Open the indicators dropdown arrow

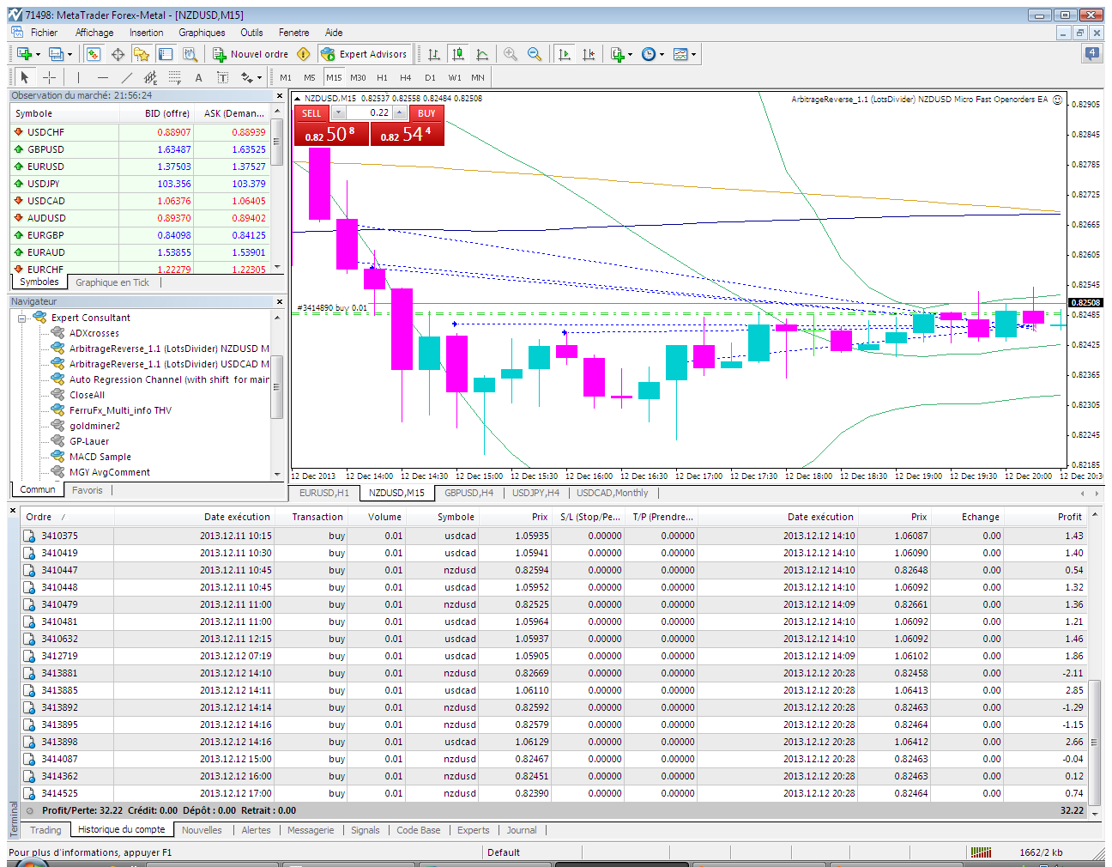(x=631, y=54)
